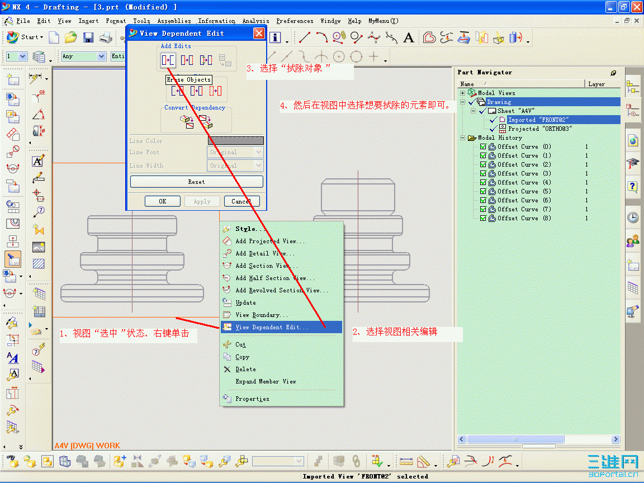Open the Start dropdown menu
The width and height of the screenshot is (644, 483).
coord(26,37)
